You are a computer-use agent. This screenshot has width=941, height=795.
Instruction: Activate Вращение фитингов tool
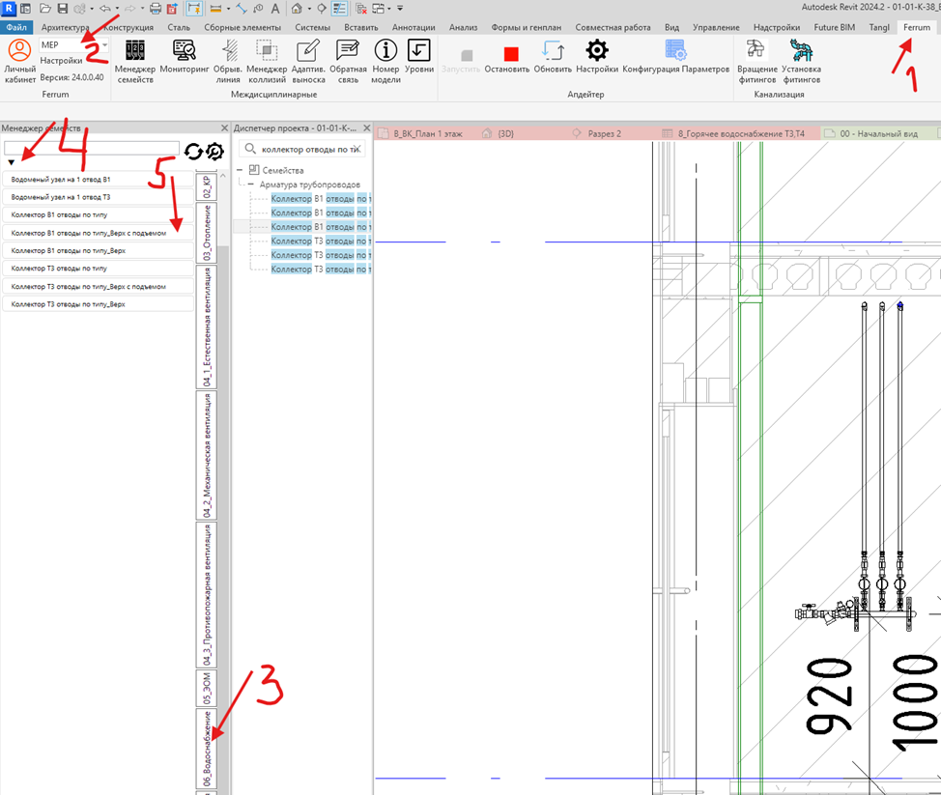(757, 61)
